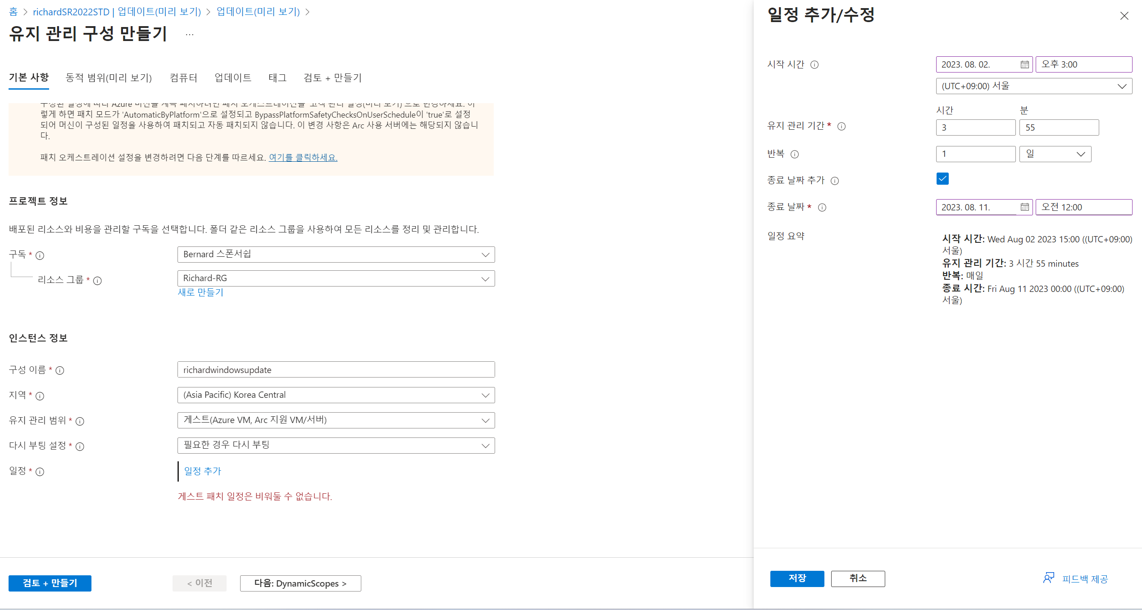Image resolution: width=1142 pixels, height=610 pixels.
Task: Expand the Richard-RG resource group dropdown
Action: 336,278
